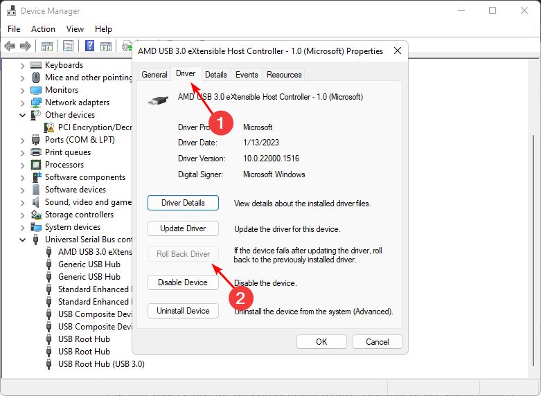Collapse the Universal Serial Bus controllers node
This screenshot has width=541, height=396.
click(x=22, y=240)
